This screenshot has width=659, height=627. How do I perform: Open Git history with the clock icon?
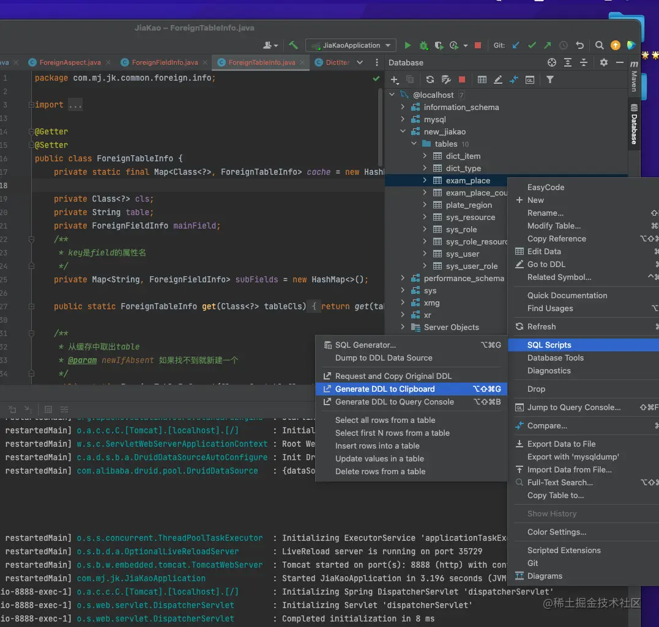tap(564, 45)
